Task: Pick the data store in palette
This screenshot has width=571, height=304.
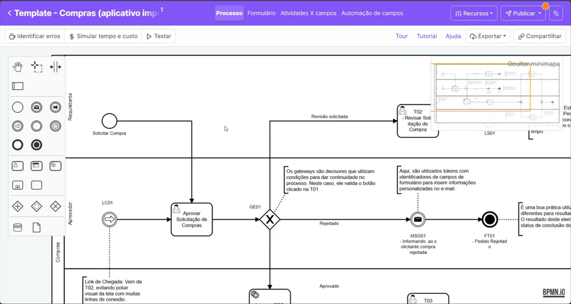Action: [17, 227]
